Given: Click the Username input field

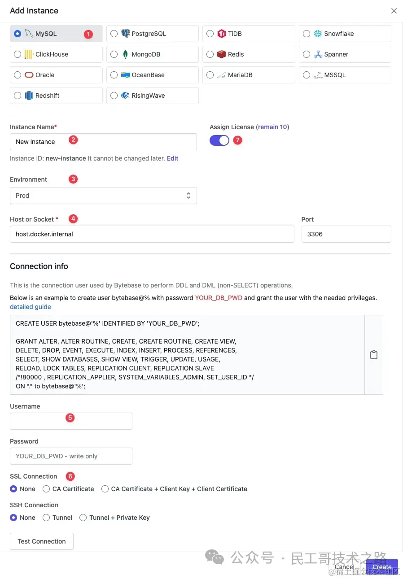Looking at the screenshot, I should pyautogui.click(x=71, y=421).
